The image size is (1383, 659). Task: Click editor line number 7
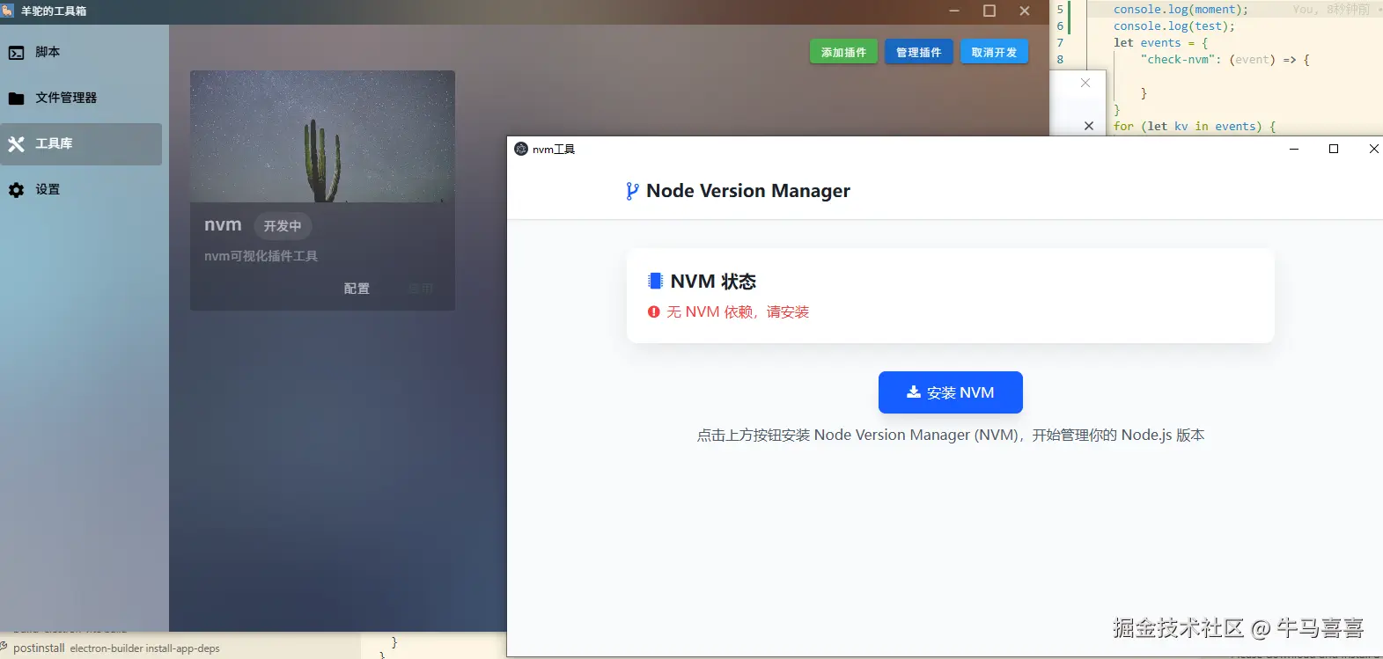(1060, 42)
